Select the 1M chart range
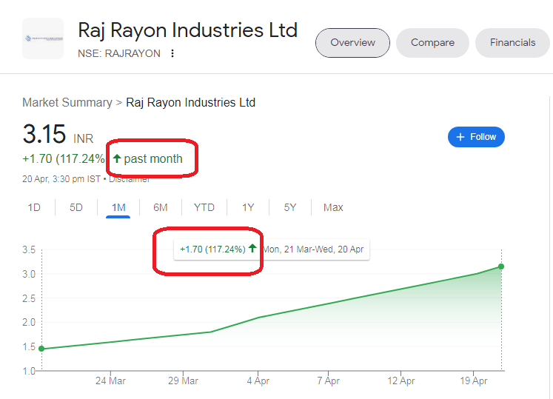The image size is (553, 399). [118, 207]
